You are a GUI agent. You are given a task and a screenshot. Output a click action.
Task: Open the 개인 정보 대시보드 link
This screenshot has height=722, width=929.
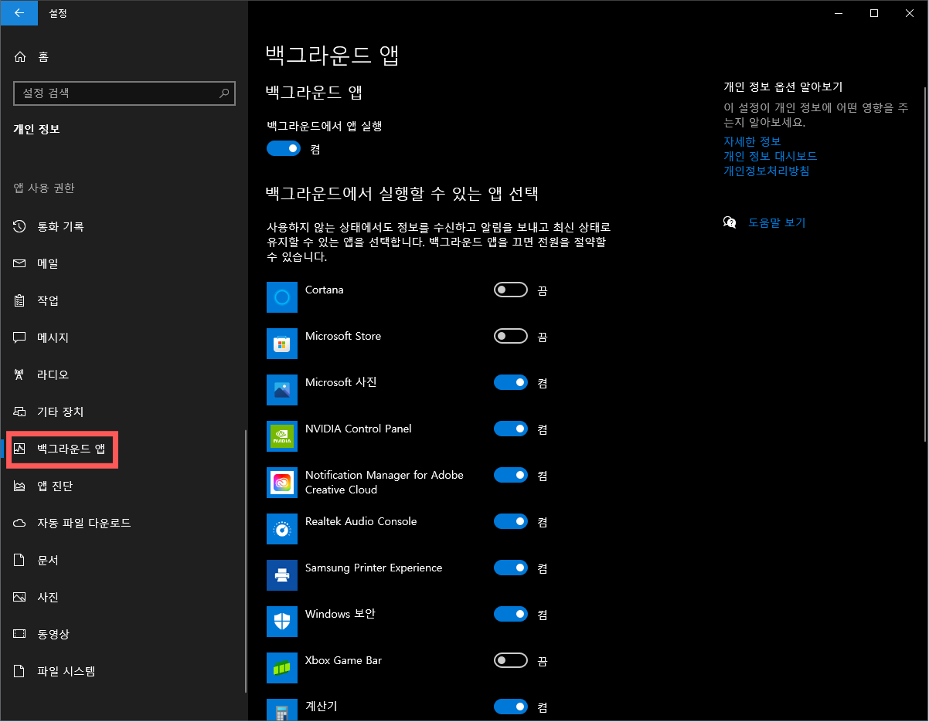pyautogui.click(x=770, y=156)
